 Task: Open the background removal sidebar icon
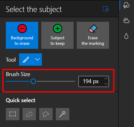(x=126, y=5)
